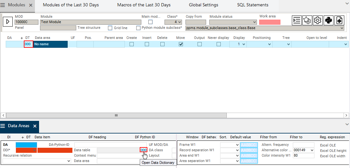
Task: Open the gear settings icon
Action: pyautogui.click(x=318, y=21)
